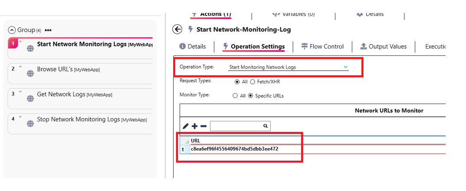The image size is (466, 191).
Task: Click the back arrow beside Start Network-Monitoring-Log
Action: [177, 29]
